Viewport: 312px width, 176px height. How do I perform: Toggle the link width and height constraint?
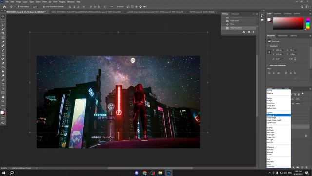[x=269, y=52]
